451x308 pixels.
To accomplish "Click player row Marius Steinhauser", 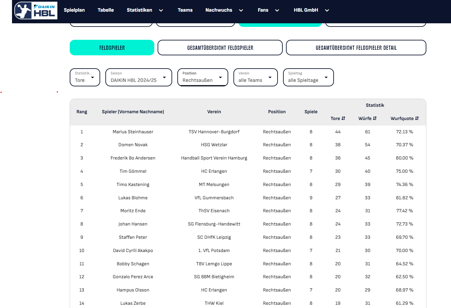I will (x=133, y=132).
